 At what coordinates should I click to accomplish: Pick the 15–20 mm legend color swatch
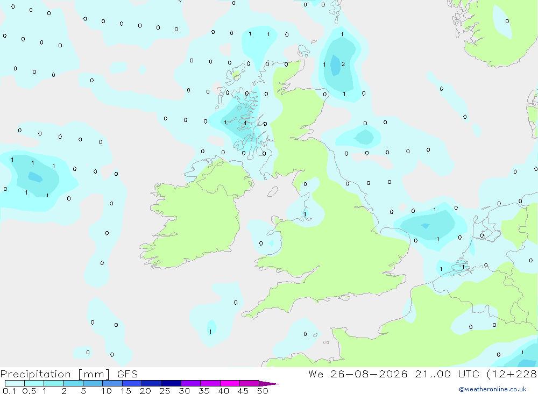click(132, 383)
